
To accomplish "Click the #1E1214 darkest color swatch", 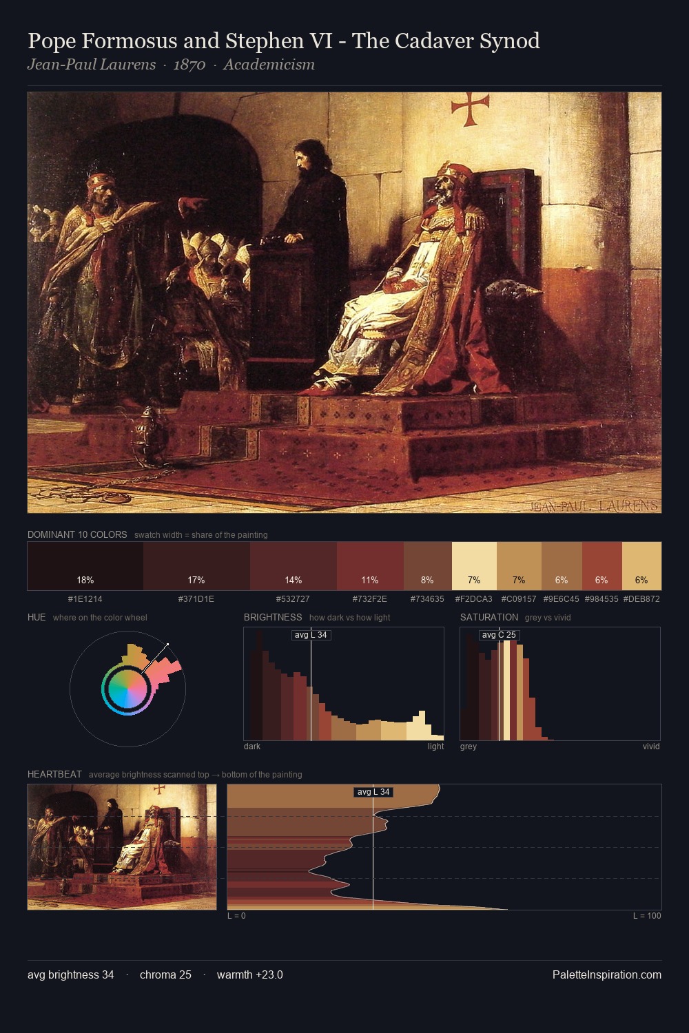I will (85, 566).
